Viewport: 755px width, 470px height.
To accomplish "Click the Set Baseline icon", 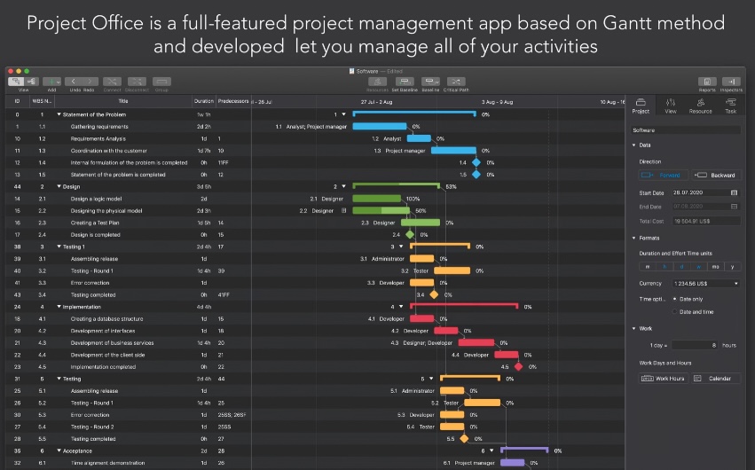I will click(405, 82).
